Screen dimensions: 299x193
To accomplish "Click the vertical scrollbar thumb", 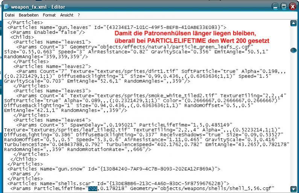I will tap(293, 50).
